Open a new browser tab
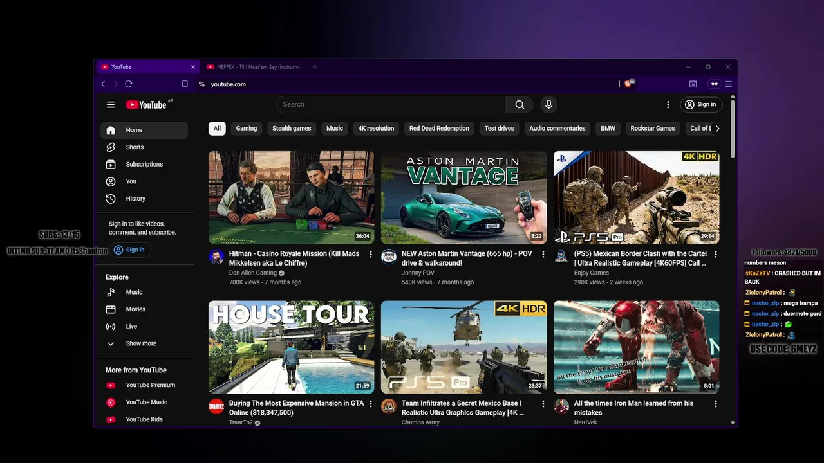 314,67
